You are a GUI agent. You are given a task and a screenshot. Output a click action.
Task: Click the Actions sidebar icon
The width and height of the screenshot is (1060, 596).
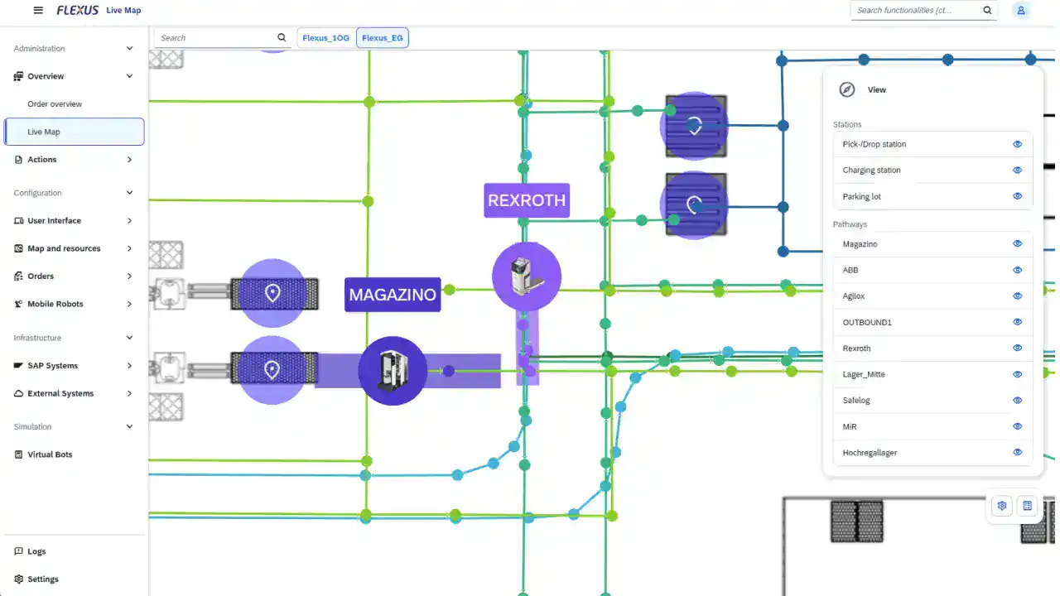(18, 160)
